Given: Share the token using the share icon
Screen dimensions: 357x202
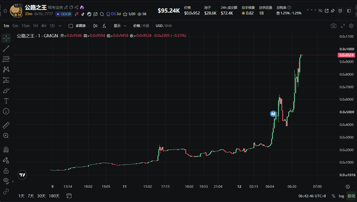Looking at the screenshot, I should coord(77,7).
